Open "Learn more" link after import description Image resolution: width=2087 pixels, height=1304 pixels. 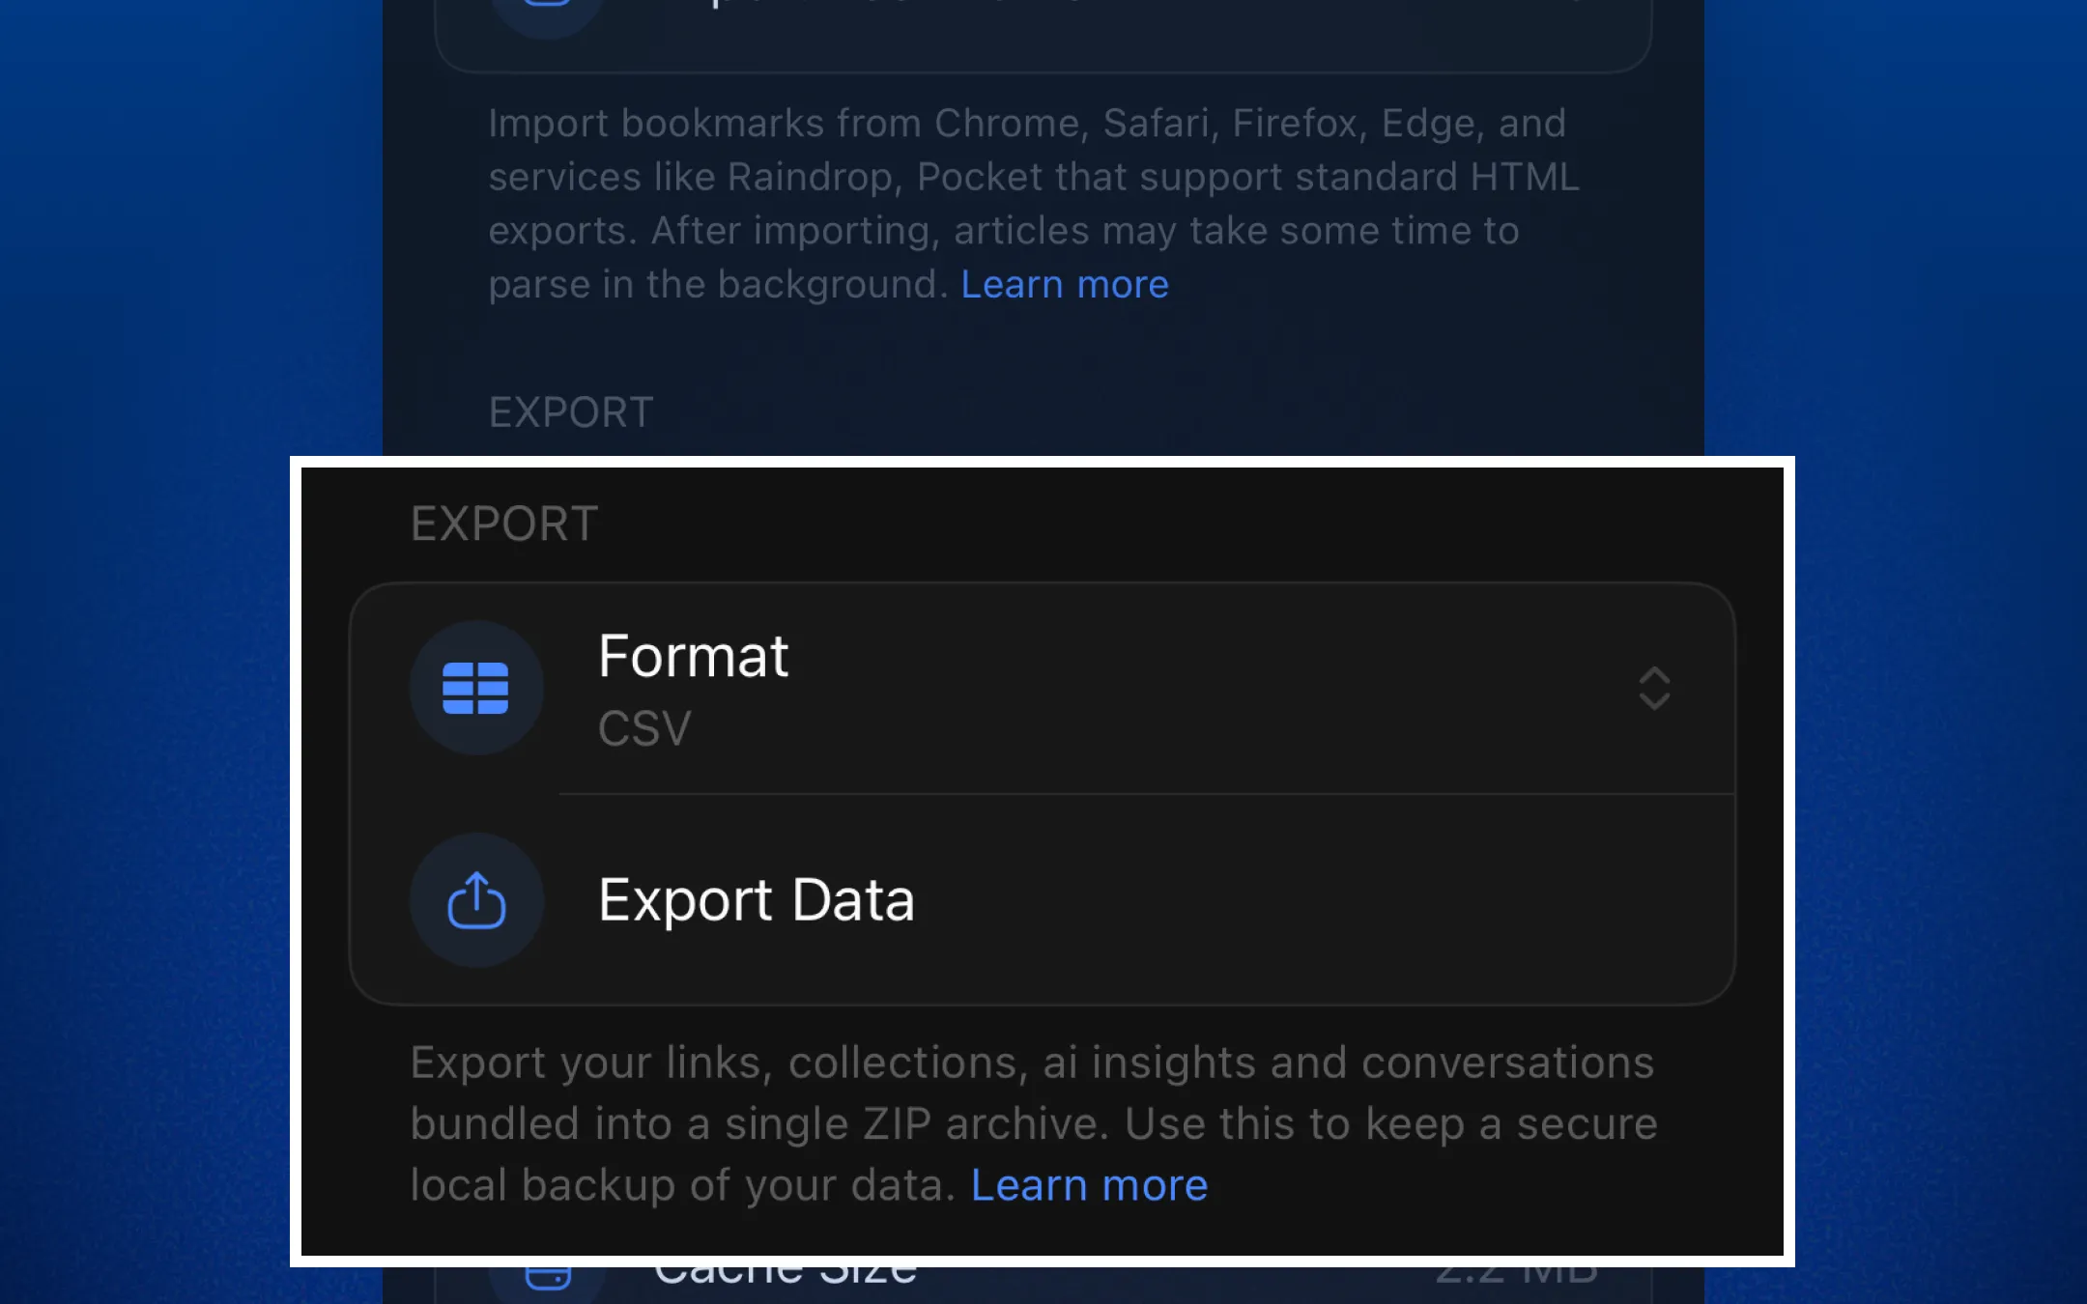pyautogui.click(x=1064, y=285)
